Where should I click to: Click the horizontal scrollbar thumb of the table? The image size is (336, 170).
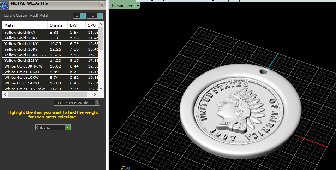point(48,94)
